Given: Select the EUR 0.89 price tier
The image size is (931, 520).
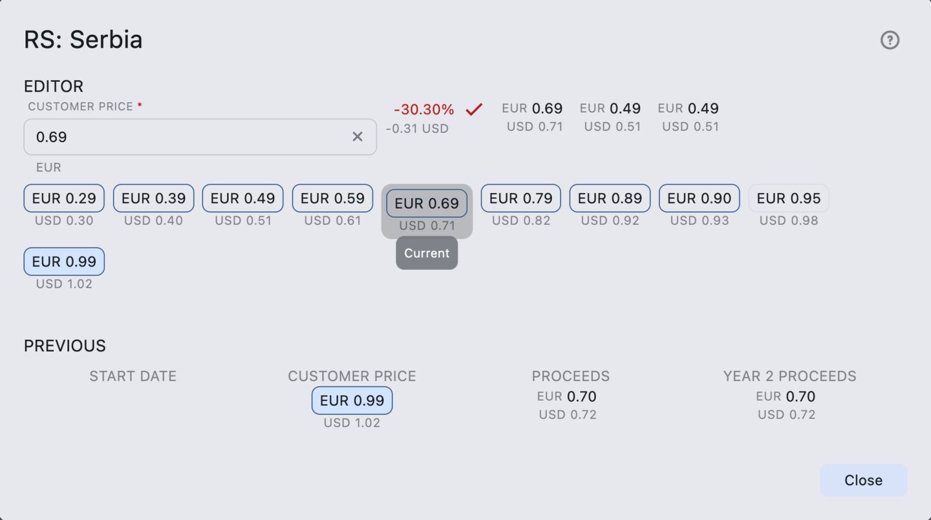Looking at the screenshot, I should (610, 198).
